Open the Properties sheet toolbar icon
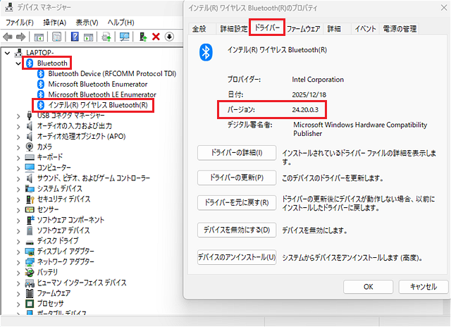The height and width of the screenshot is (327, 451). 56,37
